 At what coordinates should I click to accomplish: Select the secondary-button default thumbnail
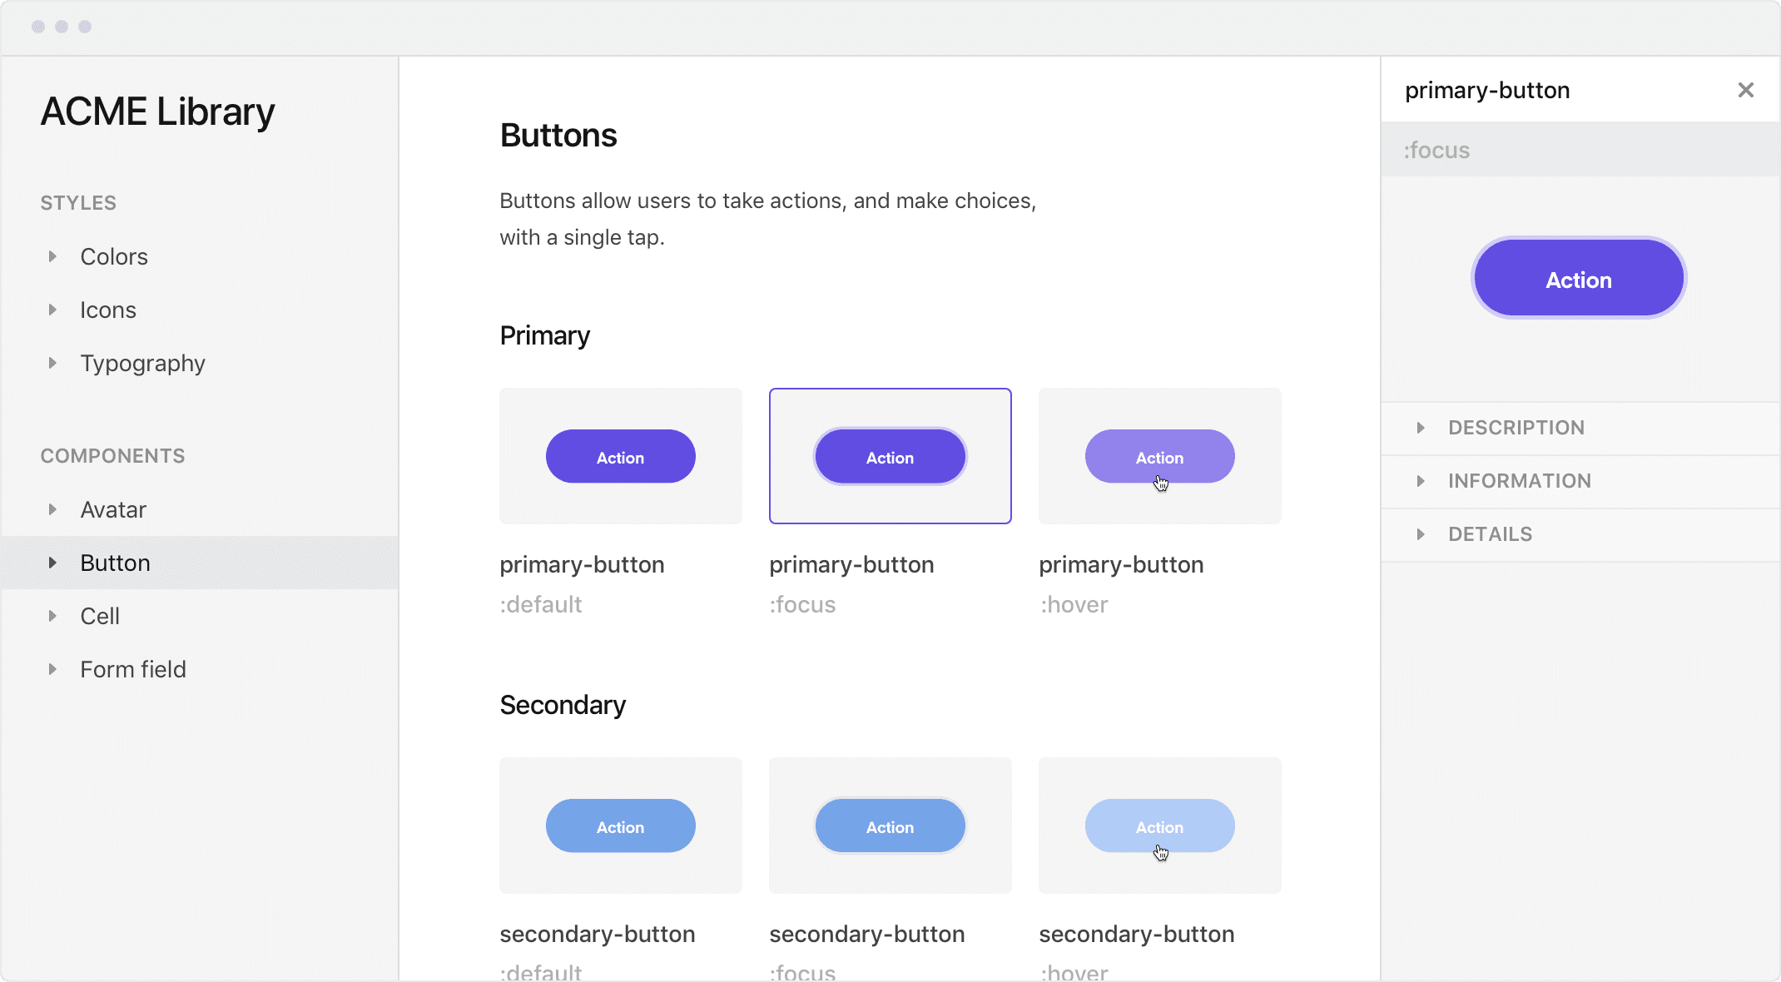coord(621,870)
